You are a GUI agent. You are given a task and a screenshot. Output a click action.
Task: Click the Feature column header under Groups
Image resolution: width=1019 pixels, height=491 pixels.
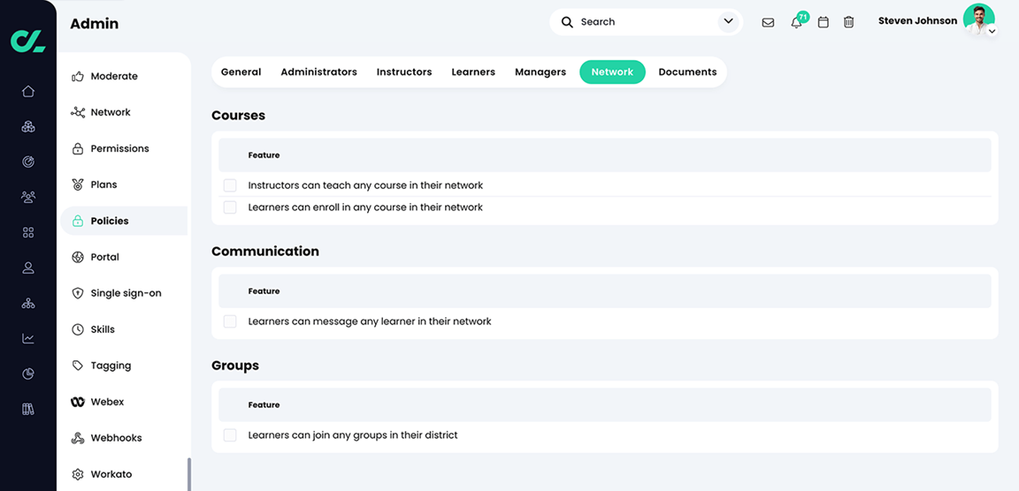264,404
